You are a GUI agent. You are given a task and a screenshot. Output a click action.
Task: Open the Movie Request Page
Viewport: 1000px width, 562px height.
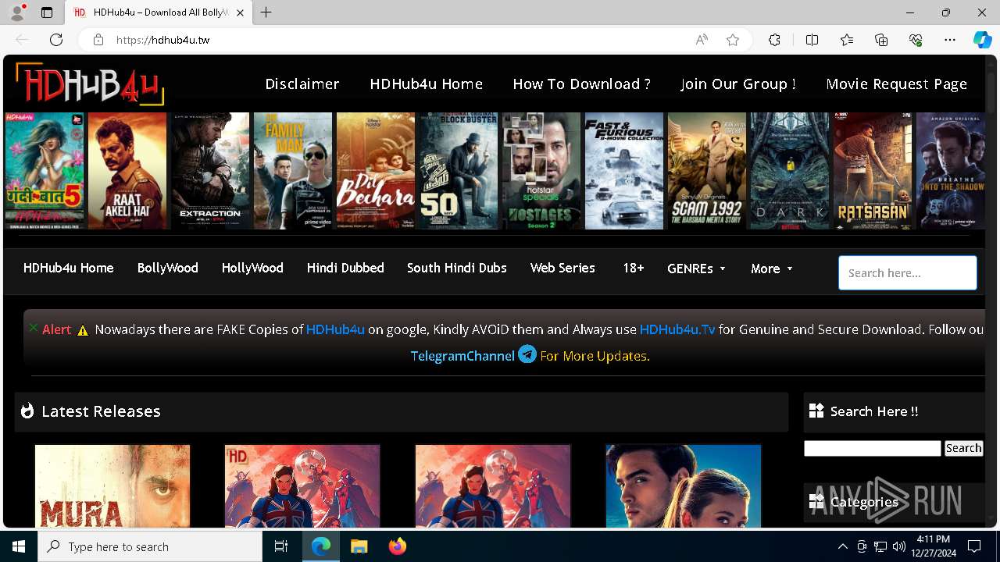(897, 84)
